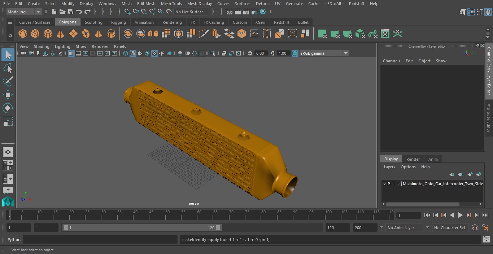
Task: Open the sRGB gamma color space dropdown
Action: [324, 53]
